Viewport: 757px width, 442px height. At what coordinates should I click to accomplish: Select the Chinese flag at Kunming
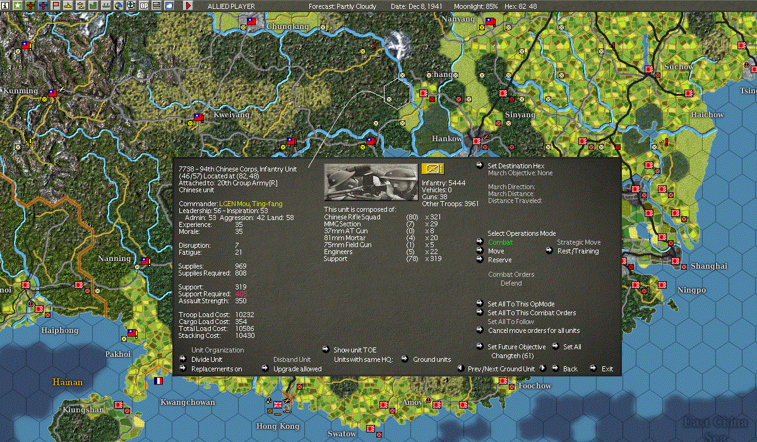pos(52,93)
